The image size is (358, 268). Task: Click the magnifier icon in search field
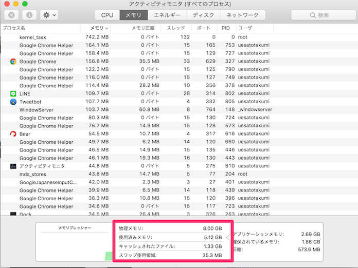tap(313, 15)
